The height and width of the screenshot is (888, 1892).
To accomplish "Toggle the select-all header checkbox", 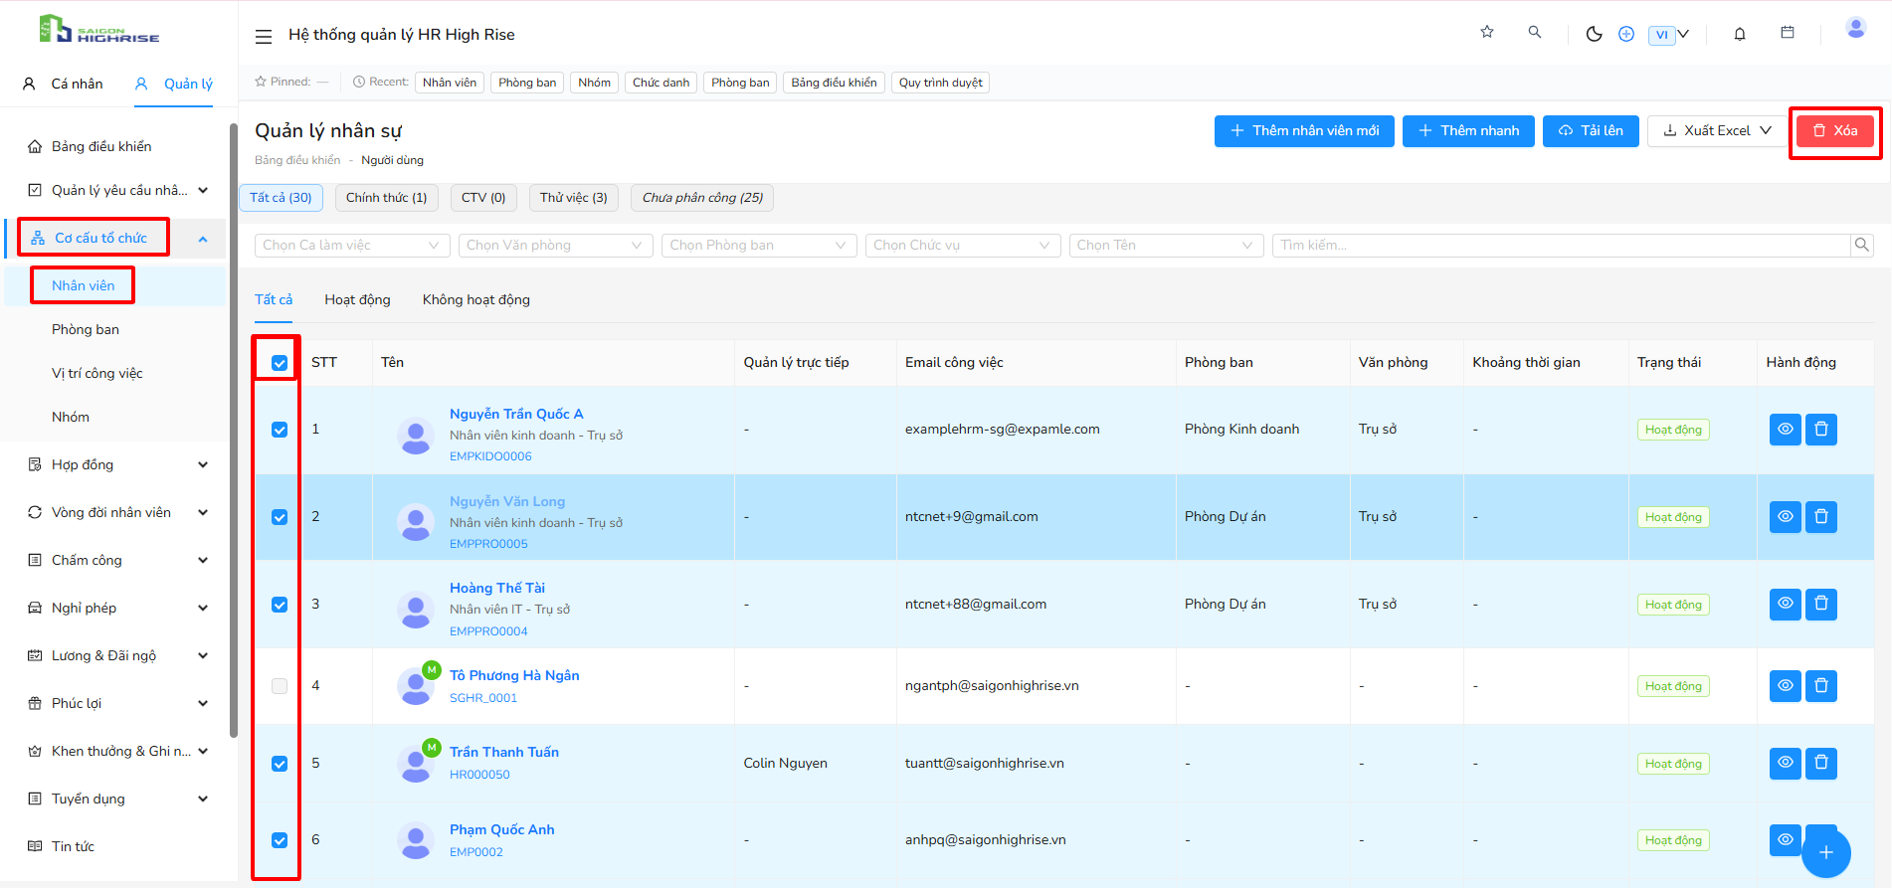I will (280, 363).
